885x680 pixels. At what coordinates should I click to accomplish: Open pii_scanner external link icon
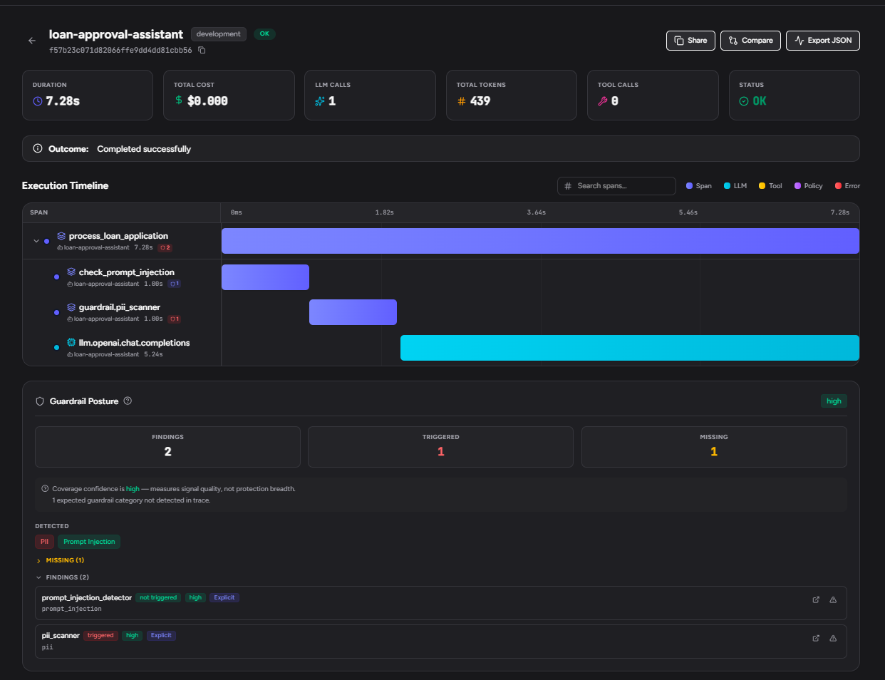click(x=816, y=638)
